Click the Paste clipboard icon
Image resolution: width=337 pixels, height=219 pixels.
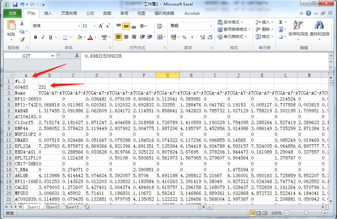tap(11, 25)
